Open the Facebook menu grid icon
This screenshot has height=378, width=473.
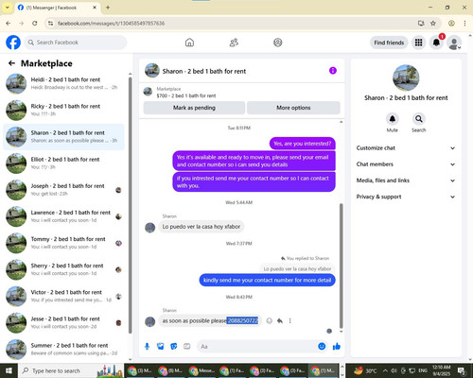click(x=418, y=43)
